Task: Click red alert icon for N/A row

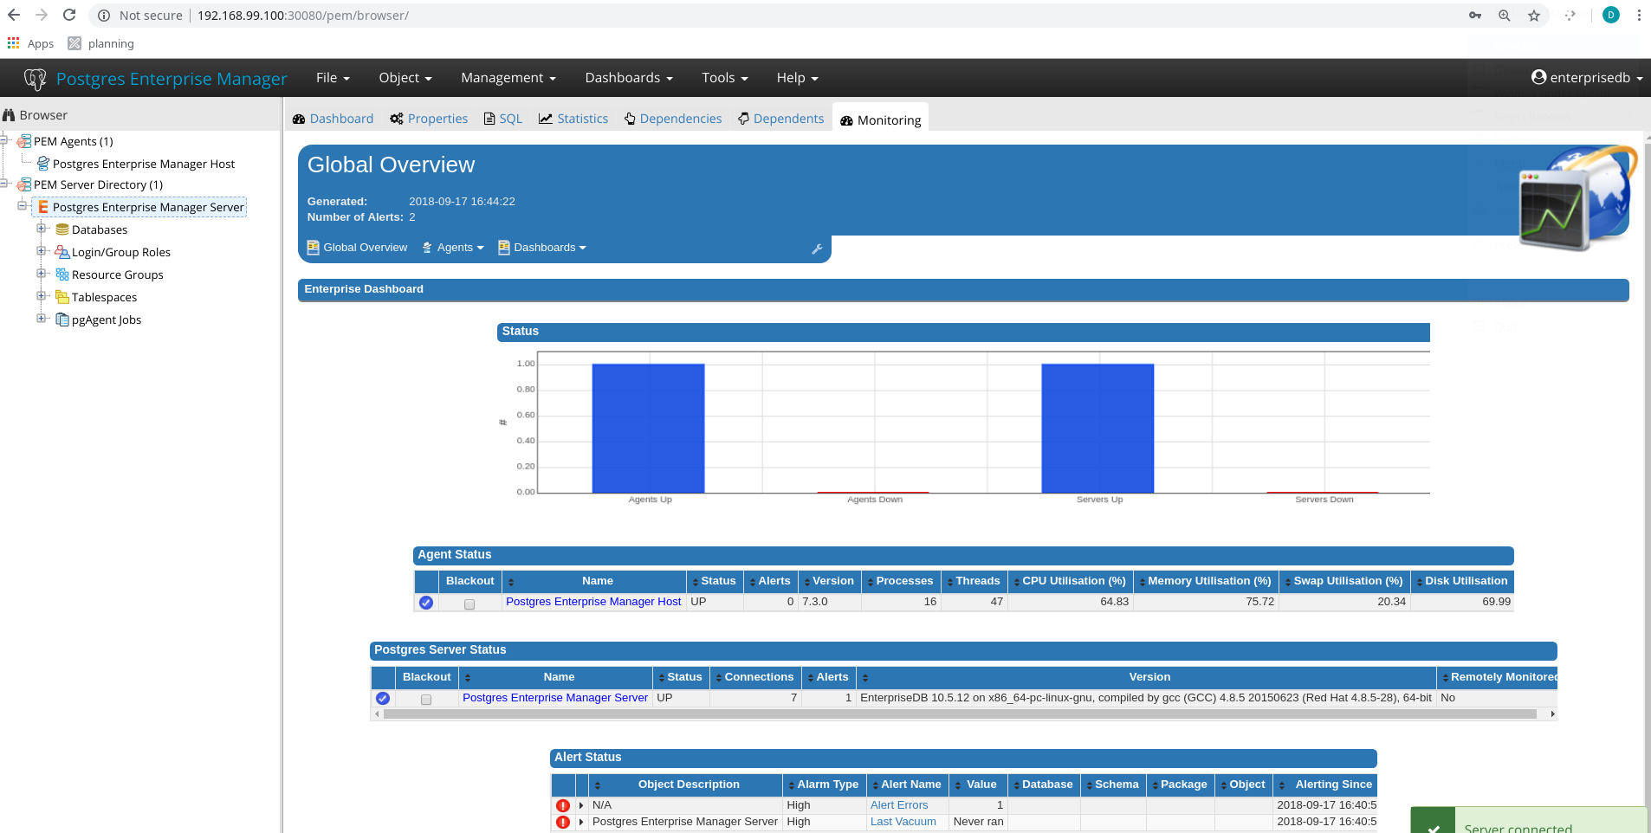Action: pos(563,805)
